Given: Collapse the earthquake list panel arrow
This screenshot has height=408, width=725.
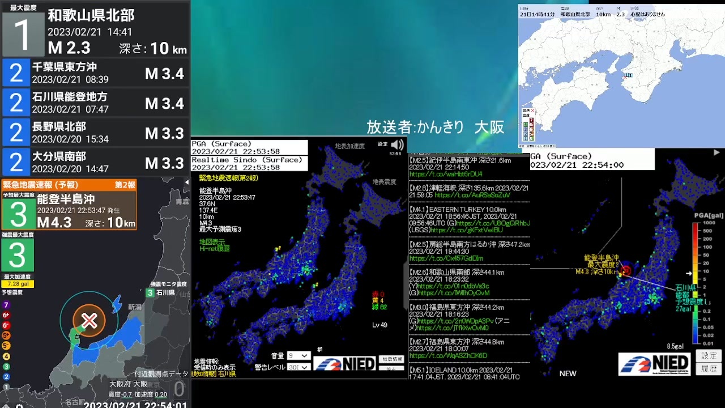Looking at the screenshot, I should 186,182.
